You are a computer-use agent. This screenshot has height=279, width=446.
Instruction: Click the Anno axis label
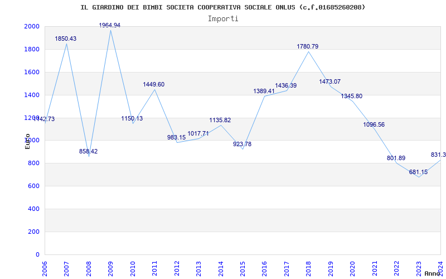coord(433,273)
